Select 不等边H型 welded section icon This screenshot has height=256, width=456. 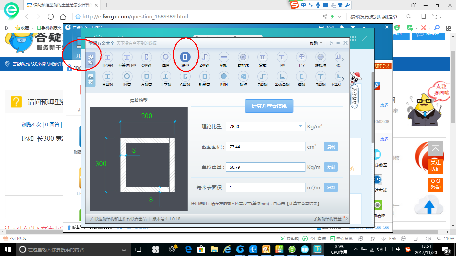(x=127, y=57)
